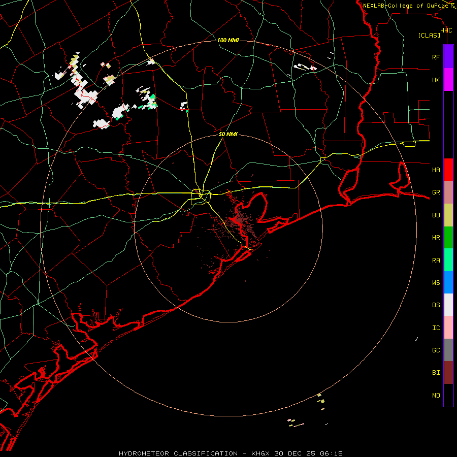The image size is (457, 457).
Task: Click the BI legend label
Action: [436, 373]
